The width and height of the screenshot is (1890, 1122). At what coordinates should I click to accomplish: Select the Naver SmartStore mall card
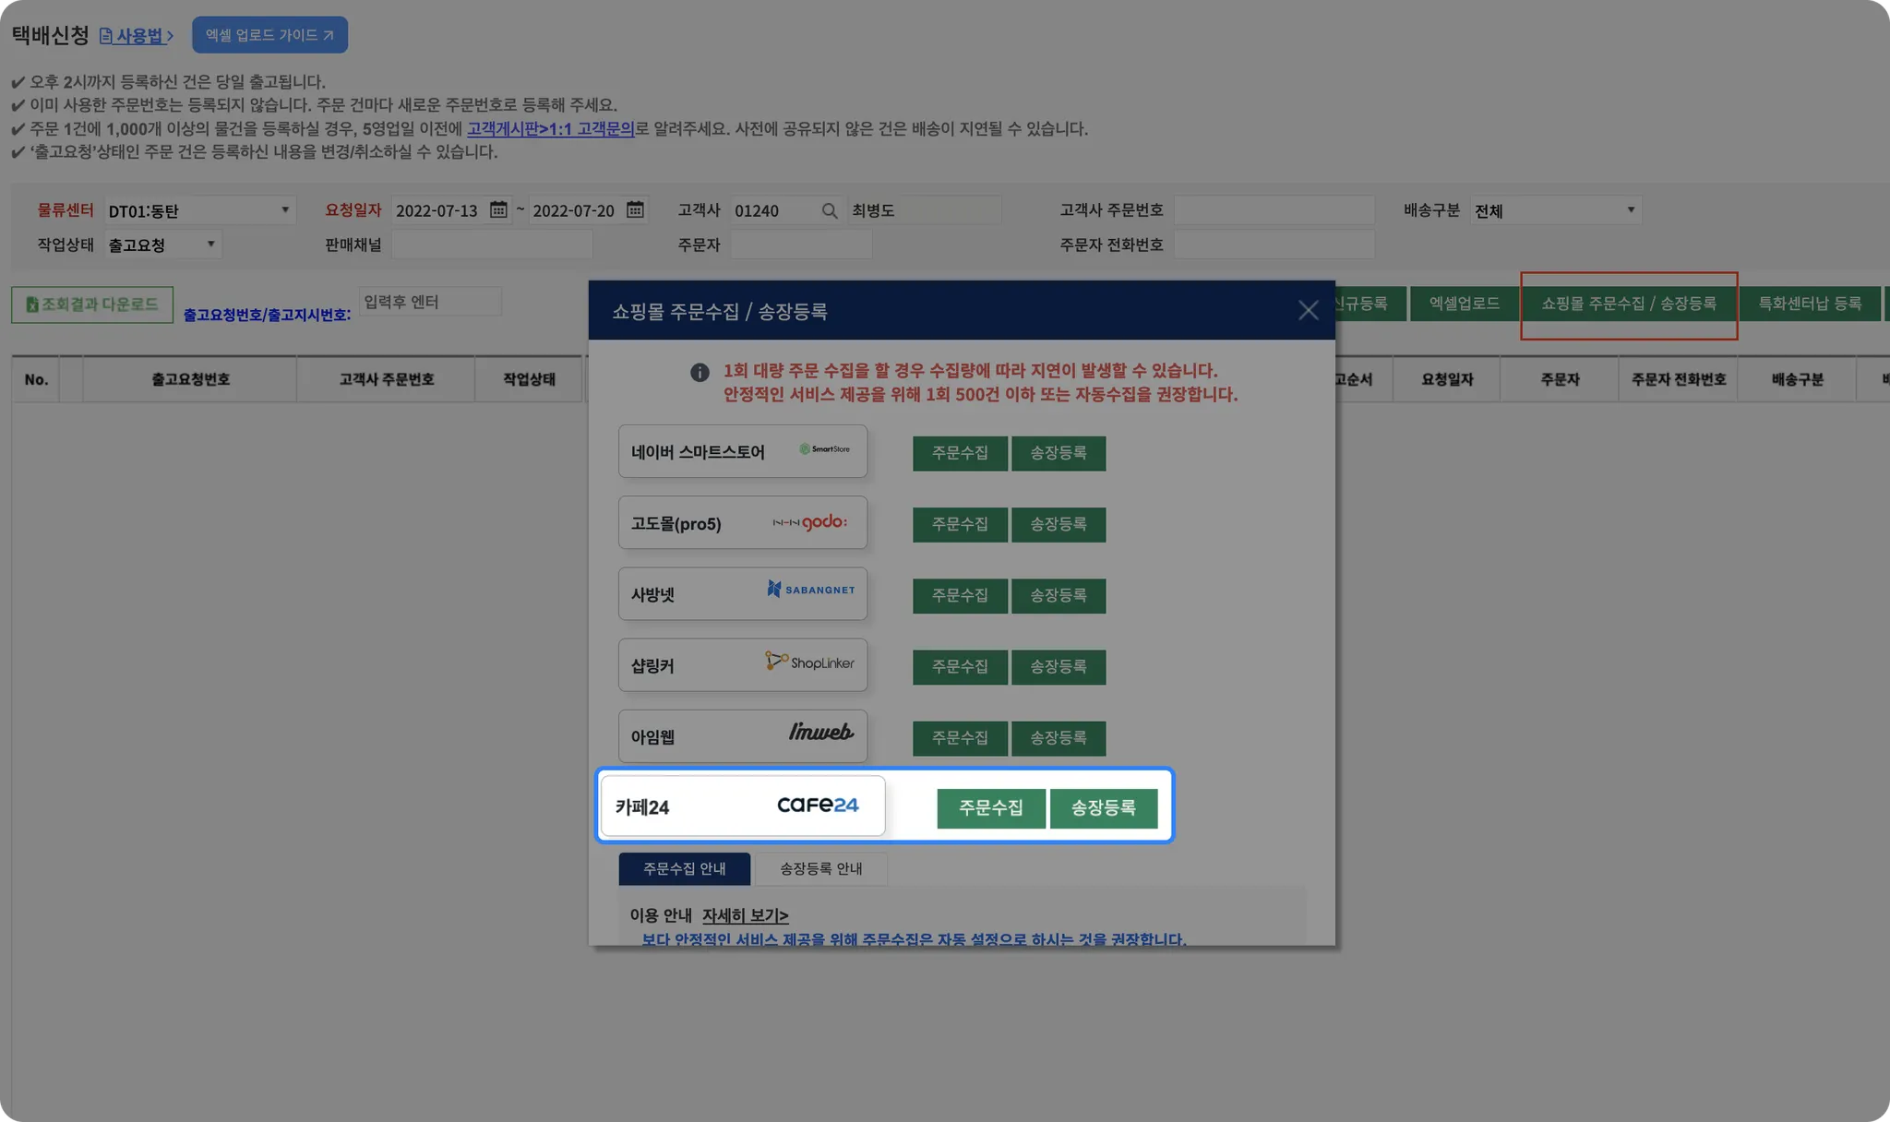pos(742,452)
